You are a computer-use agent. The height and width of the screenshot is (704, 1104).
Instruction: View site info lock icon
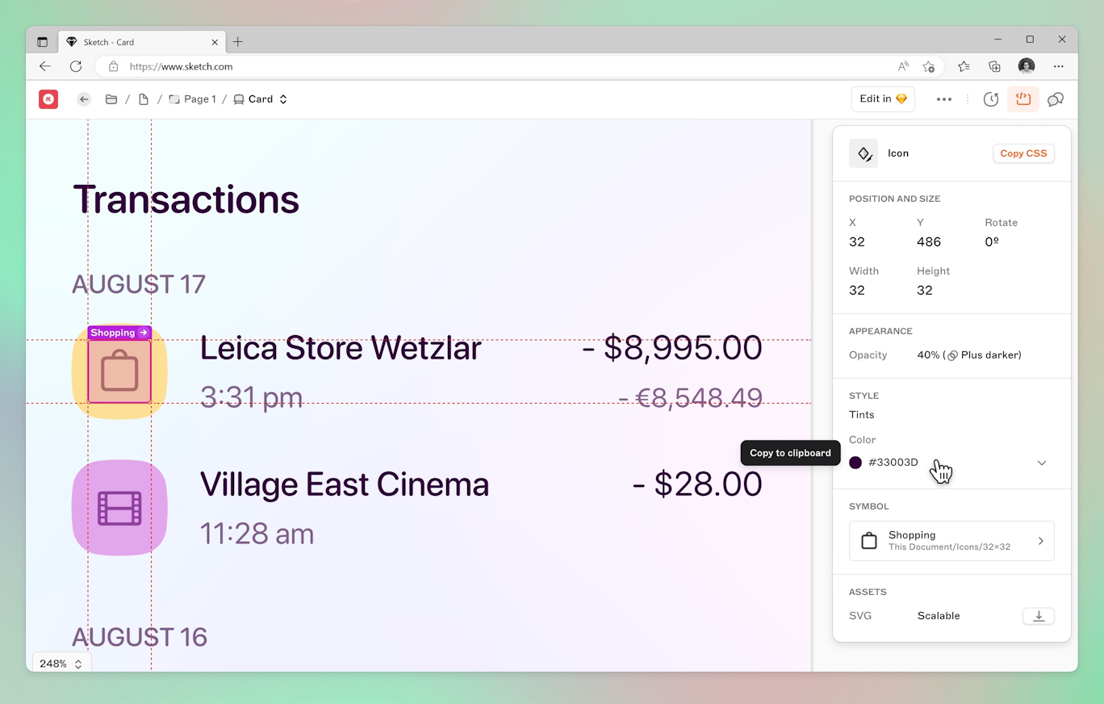click(x=113, y=66)
